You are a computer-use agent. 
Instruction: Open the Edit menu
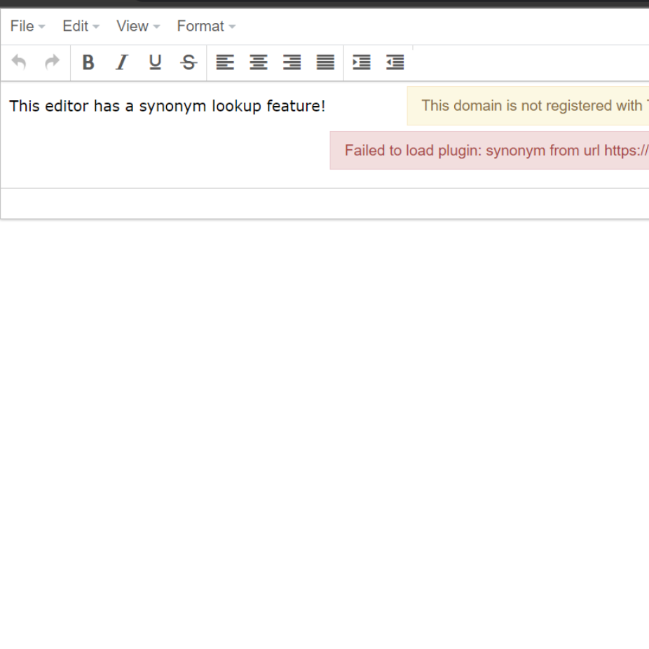coord(81,26)
